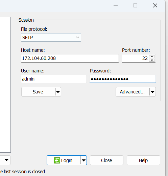This screenshot has height=176, width=168.
Task: Click inside the masked Password field
Action: tap(123, 79)
